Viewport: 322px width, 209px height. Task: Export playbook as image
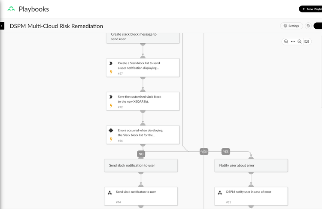point(307,42)
